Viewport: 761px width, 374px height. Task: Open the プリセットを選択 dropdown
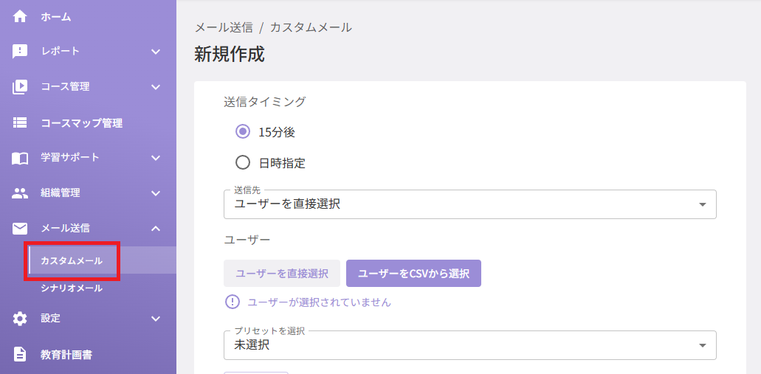pos(469,345)
